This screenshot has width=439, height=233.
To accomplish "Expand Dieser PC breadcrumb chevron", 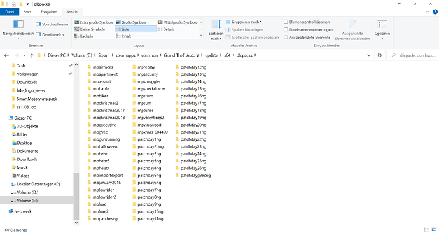I will 68,55.
